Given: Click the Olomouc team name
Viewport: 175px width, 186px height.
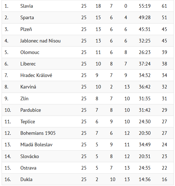Looking at the screenshot, I should tap(30, 52).
